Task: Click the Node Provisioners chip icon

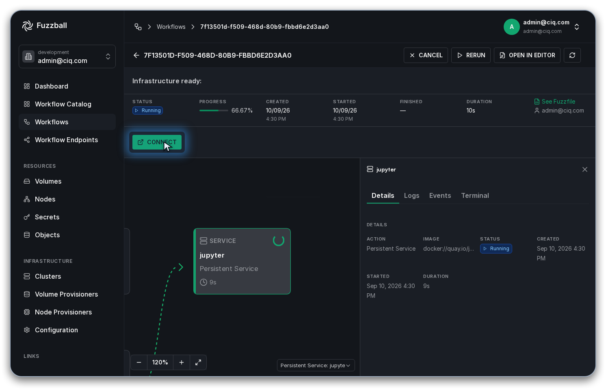Action: click(27, 312)
